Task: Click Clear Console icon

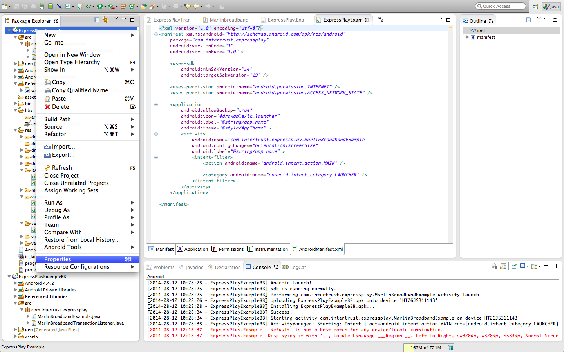Action: [494, 266]
